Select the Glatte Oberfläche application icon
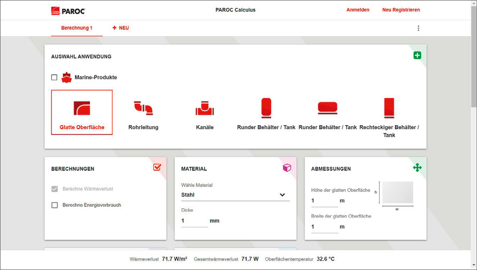477x270 pixels. (82, 108)
